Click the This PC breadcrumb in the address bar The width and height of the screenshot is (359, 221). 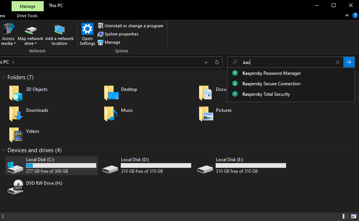coord(4,62)
